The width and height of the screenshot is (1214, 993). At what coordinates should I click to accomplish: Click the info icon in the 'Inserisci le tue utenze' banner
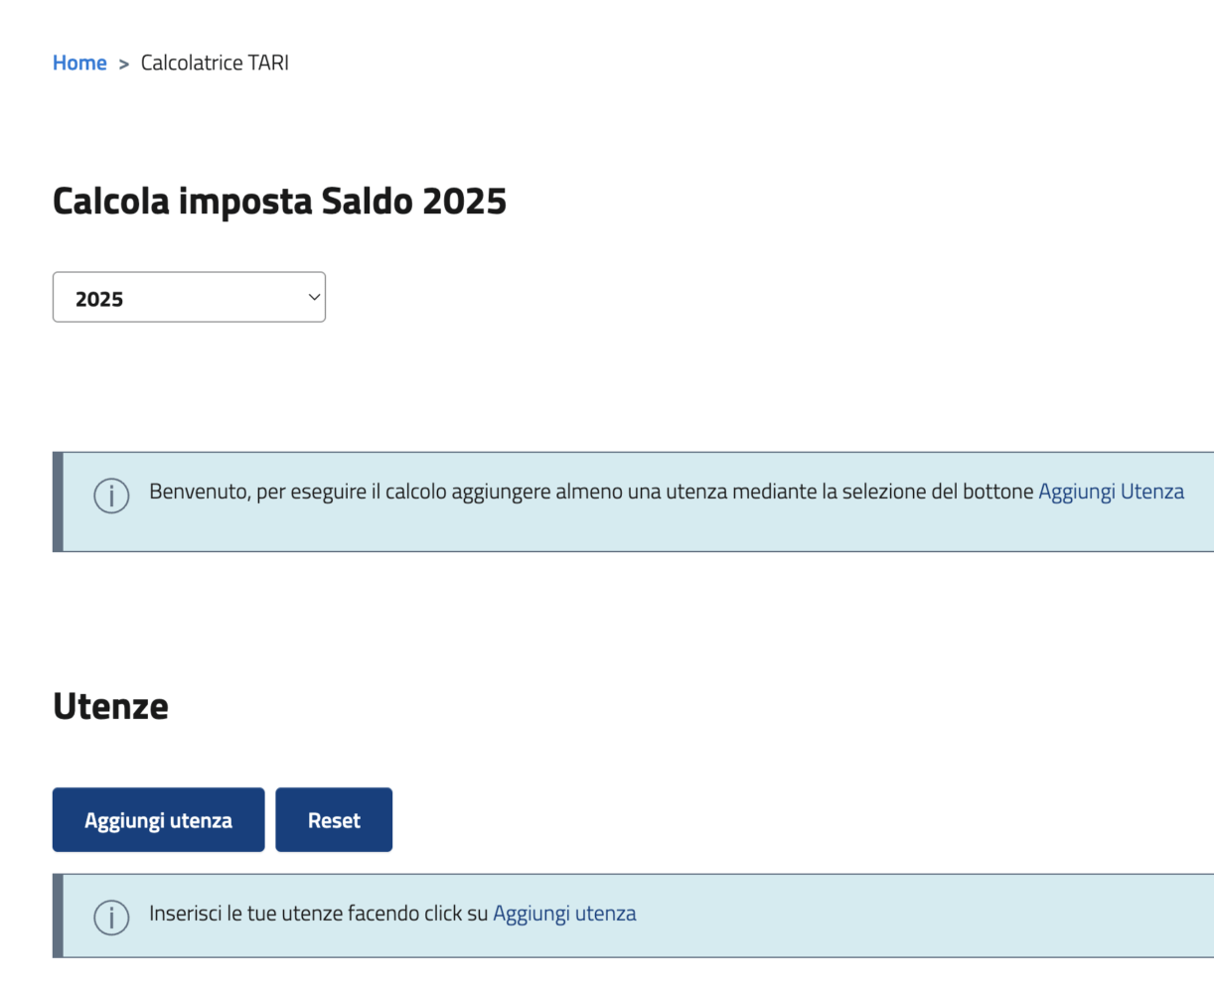point(111,916)
